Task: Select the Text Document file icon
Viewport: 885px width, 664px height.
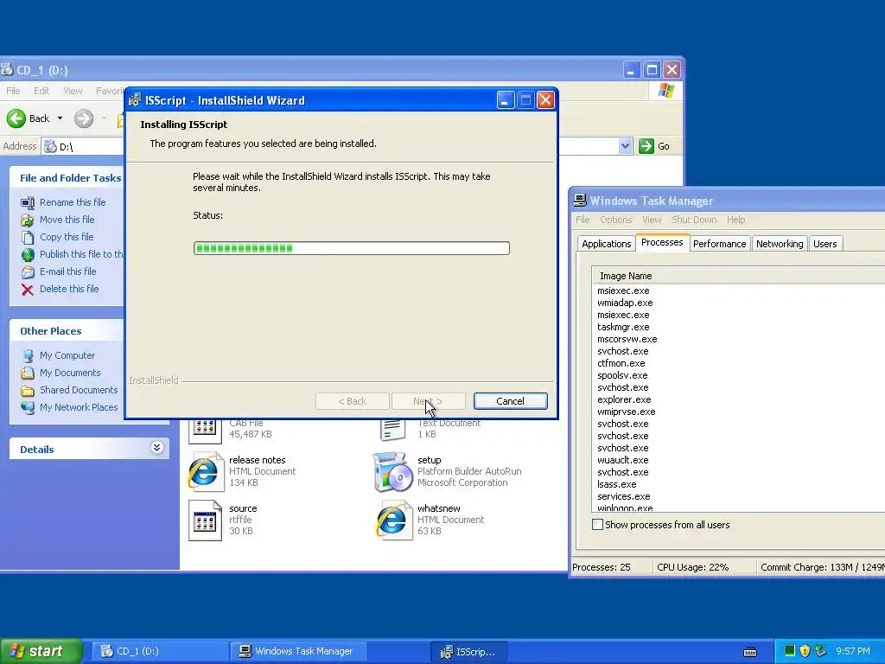Action: [393, 431]
